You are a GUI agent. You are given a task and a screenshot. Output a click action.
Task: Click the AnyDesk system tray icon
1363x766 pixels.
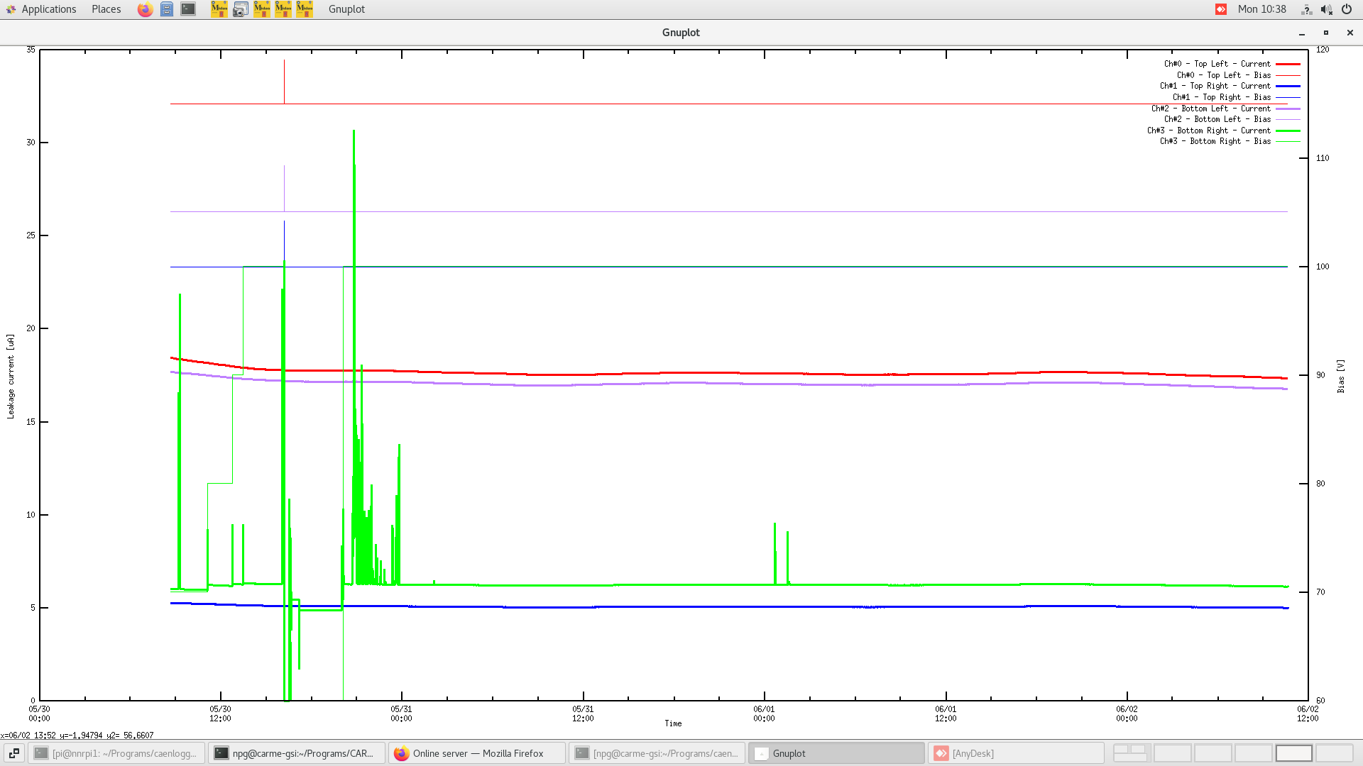click(1222, 9)
